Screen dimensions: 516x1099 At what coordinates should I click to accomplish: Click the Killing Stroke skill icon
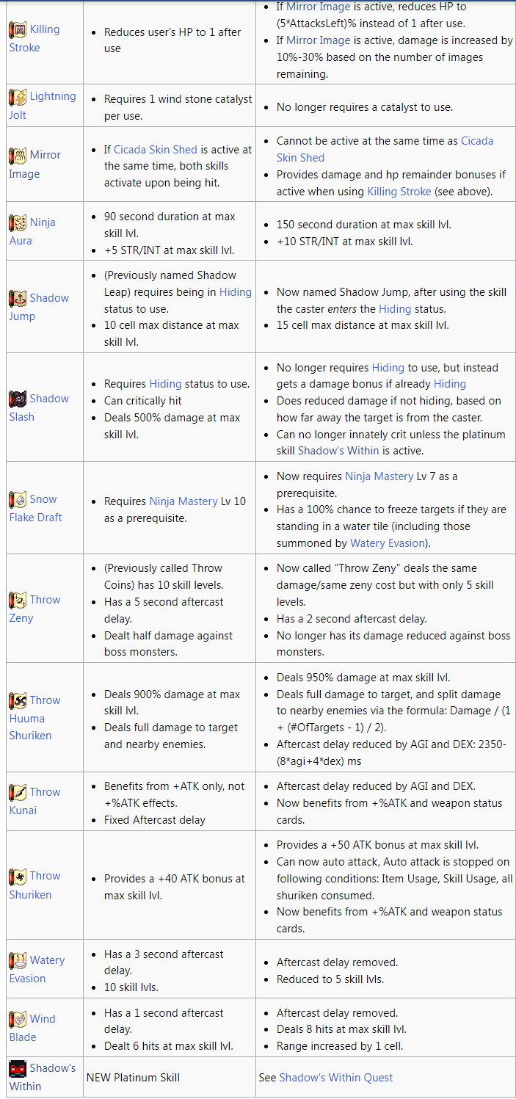click(x=18, y=30)
